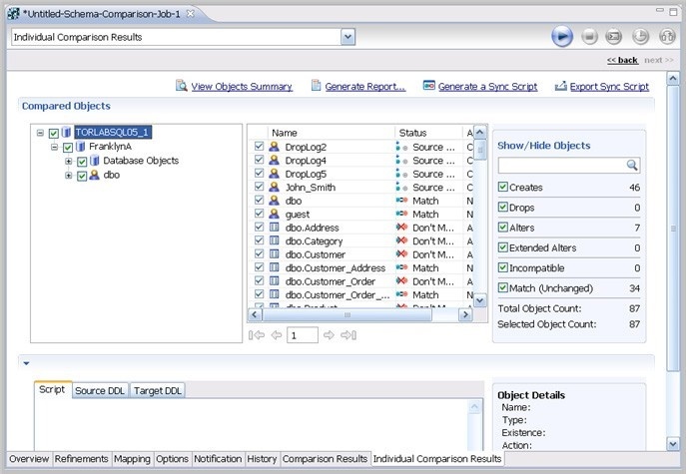Collapse the script section disclosure triangle

click(26, 363)
